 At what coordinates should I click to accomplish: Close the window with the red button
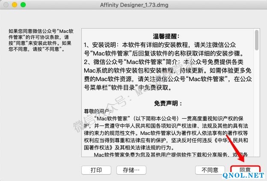click(x=6, y=5)
